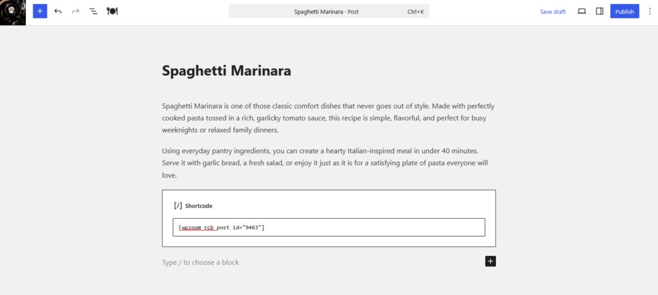Undo the last change

[58, 12]
